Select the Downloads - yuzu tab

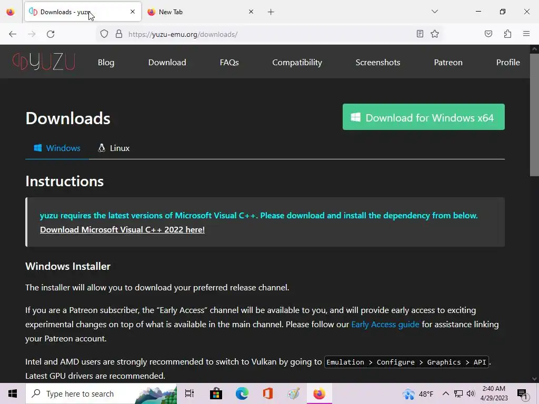(83, 12)
